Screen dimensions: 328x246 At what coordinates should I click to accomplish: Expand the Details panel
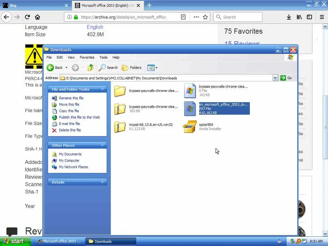[102, 182]
